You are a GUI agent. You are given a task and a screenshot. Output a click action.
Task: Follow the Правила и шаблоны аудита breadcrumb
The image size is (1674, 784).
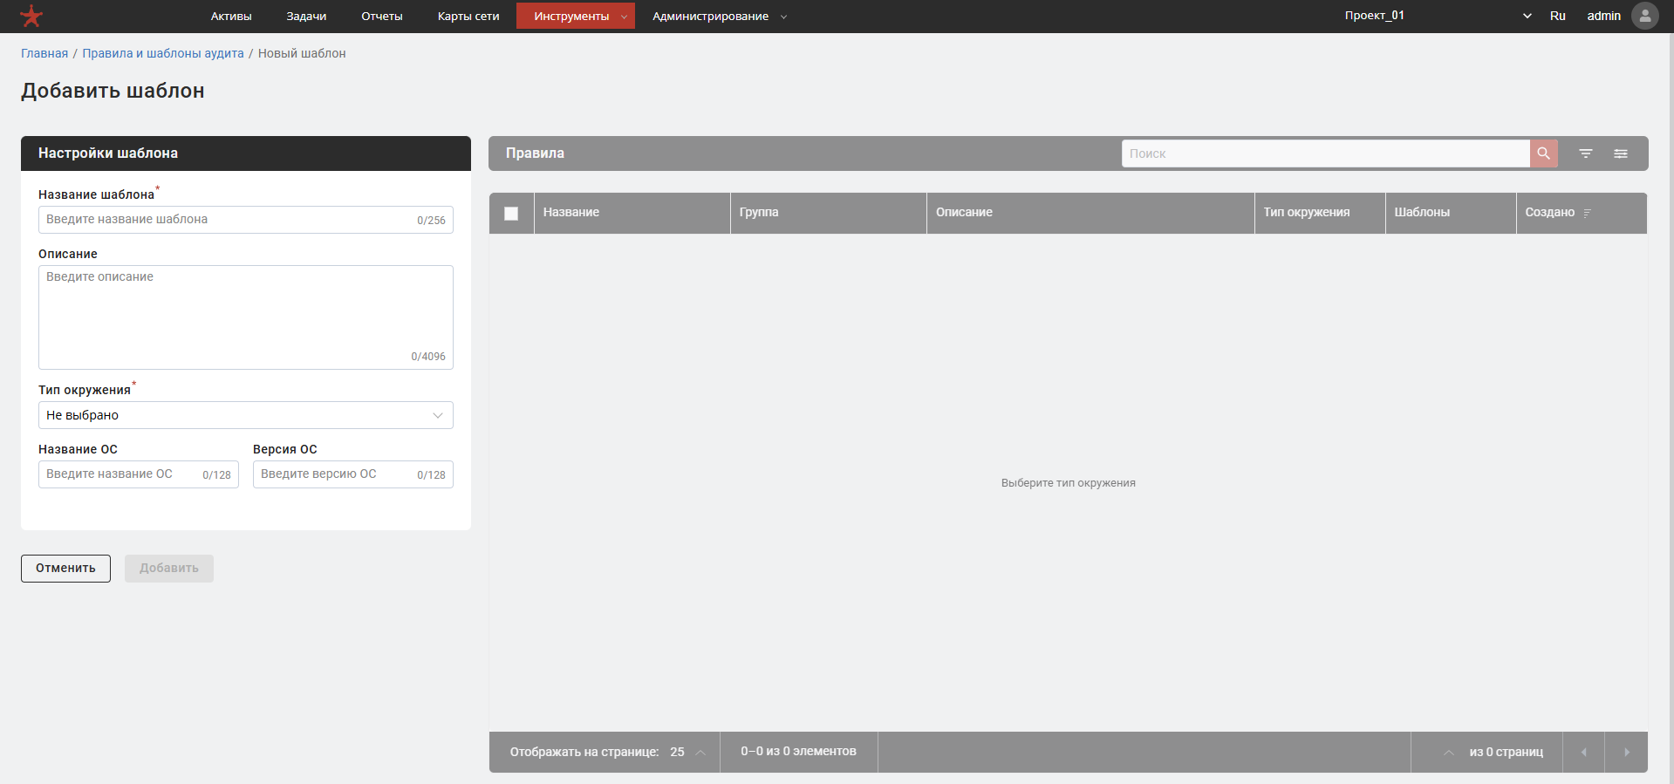click(x=163, y=53)
